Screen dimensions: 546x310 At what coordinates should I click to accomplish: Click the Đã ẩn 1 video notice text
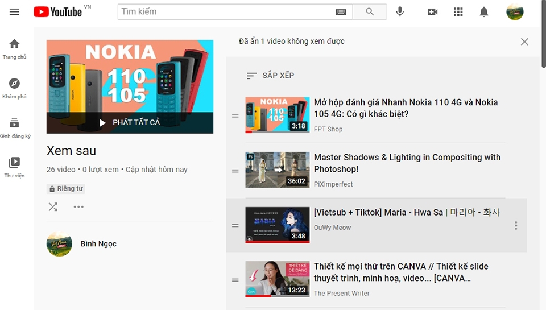(291, 42)
